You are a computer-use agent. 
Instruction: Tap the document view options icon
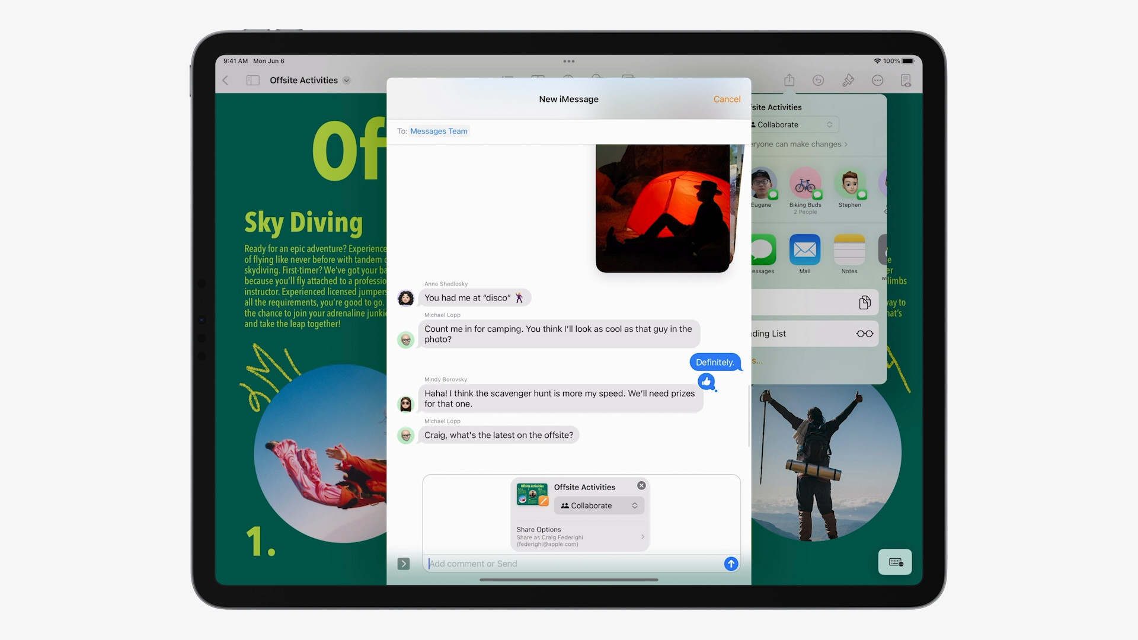(906, 80)
